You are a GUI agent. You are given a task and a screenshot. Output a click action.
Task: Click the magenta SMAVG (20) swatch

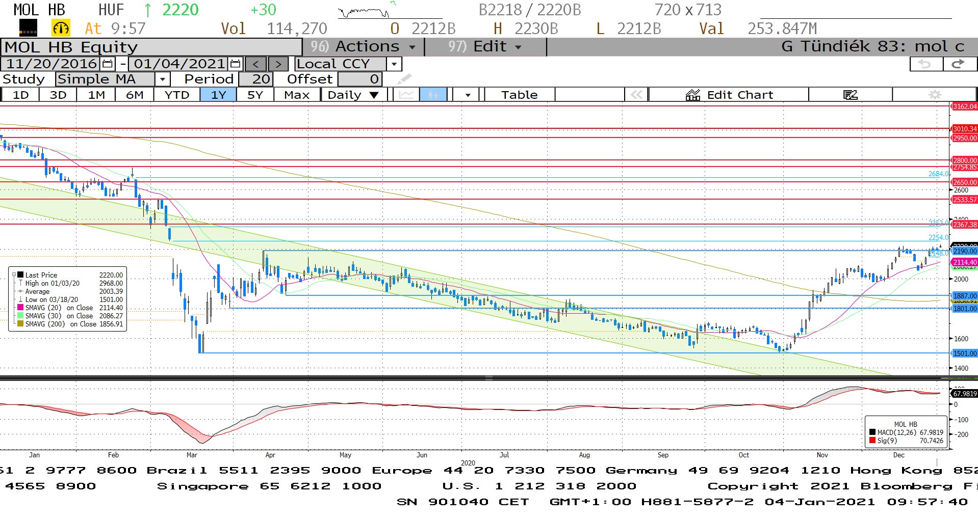pyautogui.click(x=20, y=308)
